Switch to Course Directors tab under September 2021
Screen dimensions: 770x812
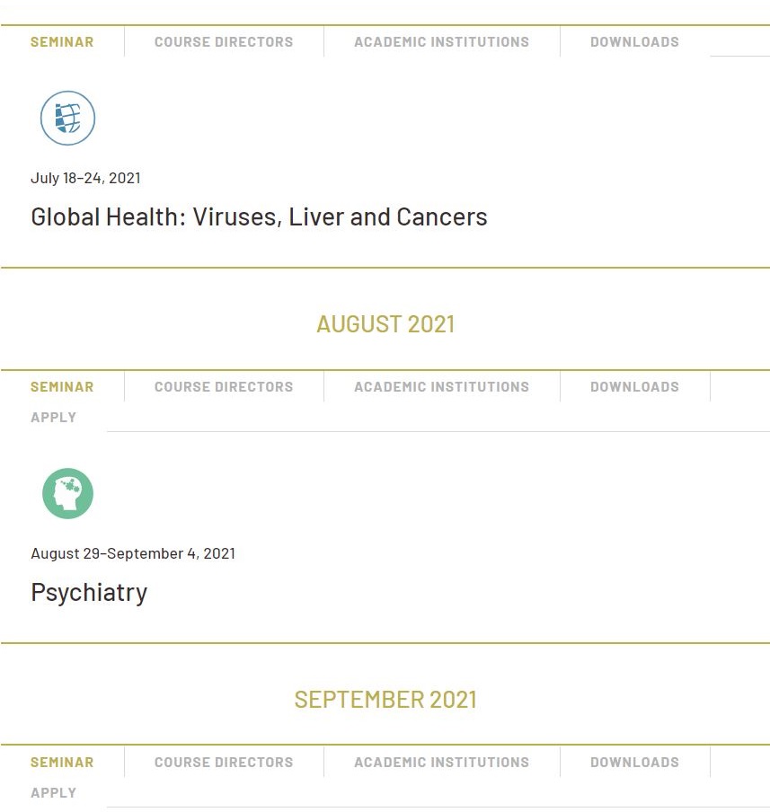(224, 763)
